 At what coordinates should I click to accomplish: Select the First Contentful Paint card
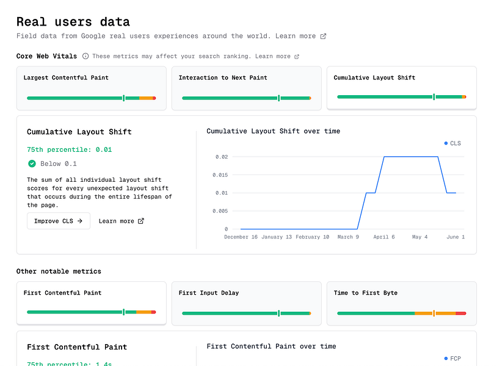(91, 303)
